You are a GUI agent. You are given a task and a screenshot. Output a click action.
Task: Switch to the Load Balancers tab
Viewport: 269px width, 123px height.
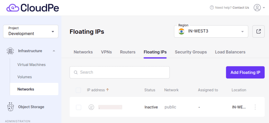click(230, 52)
